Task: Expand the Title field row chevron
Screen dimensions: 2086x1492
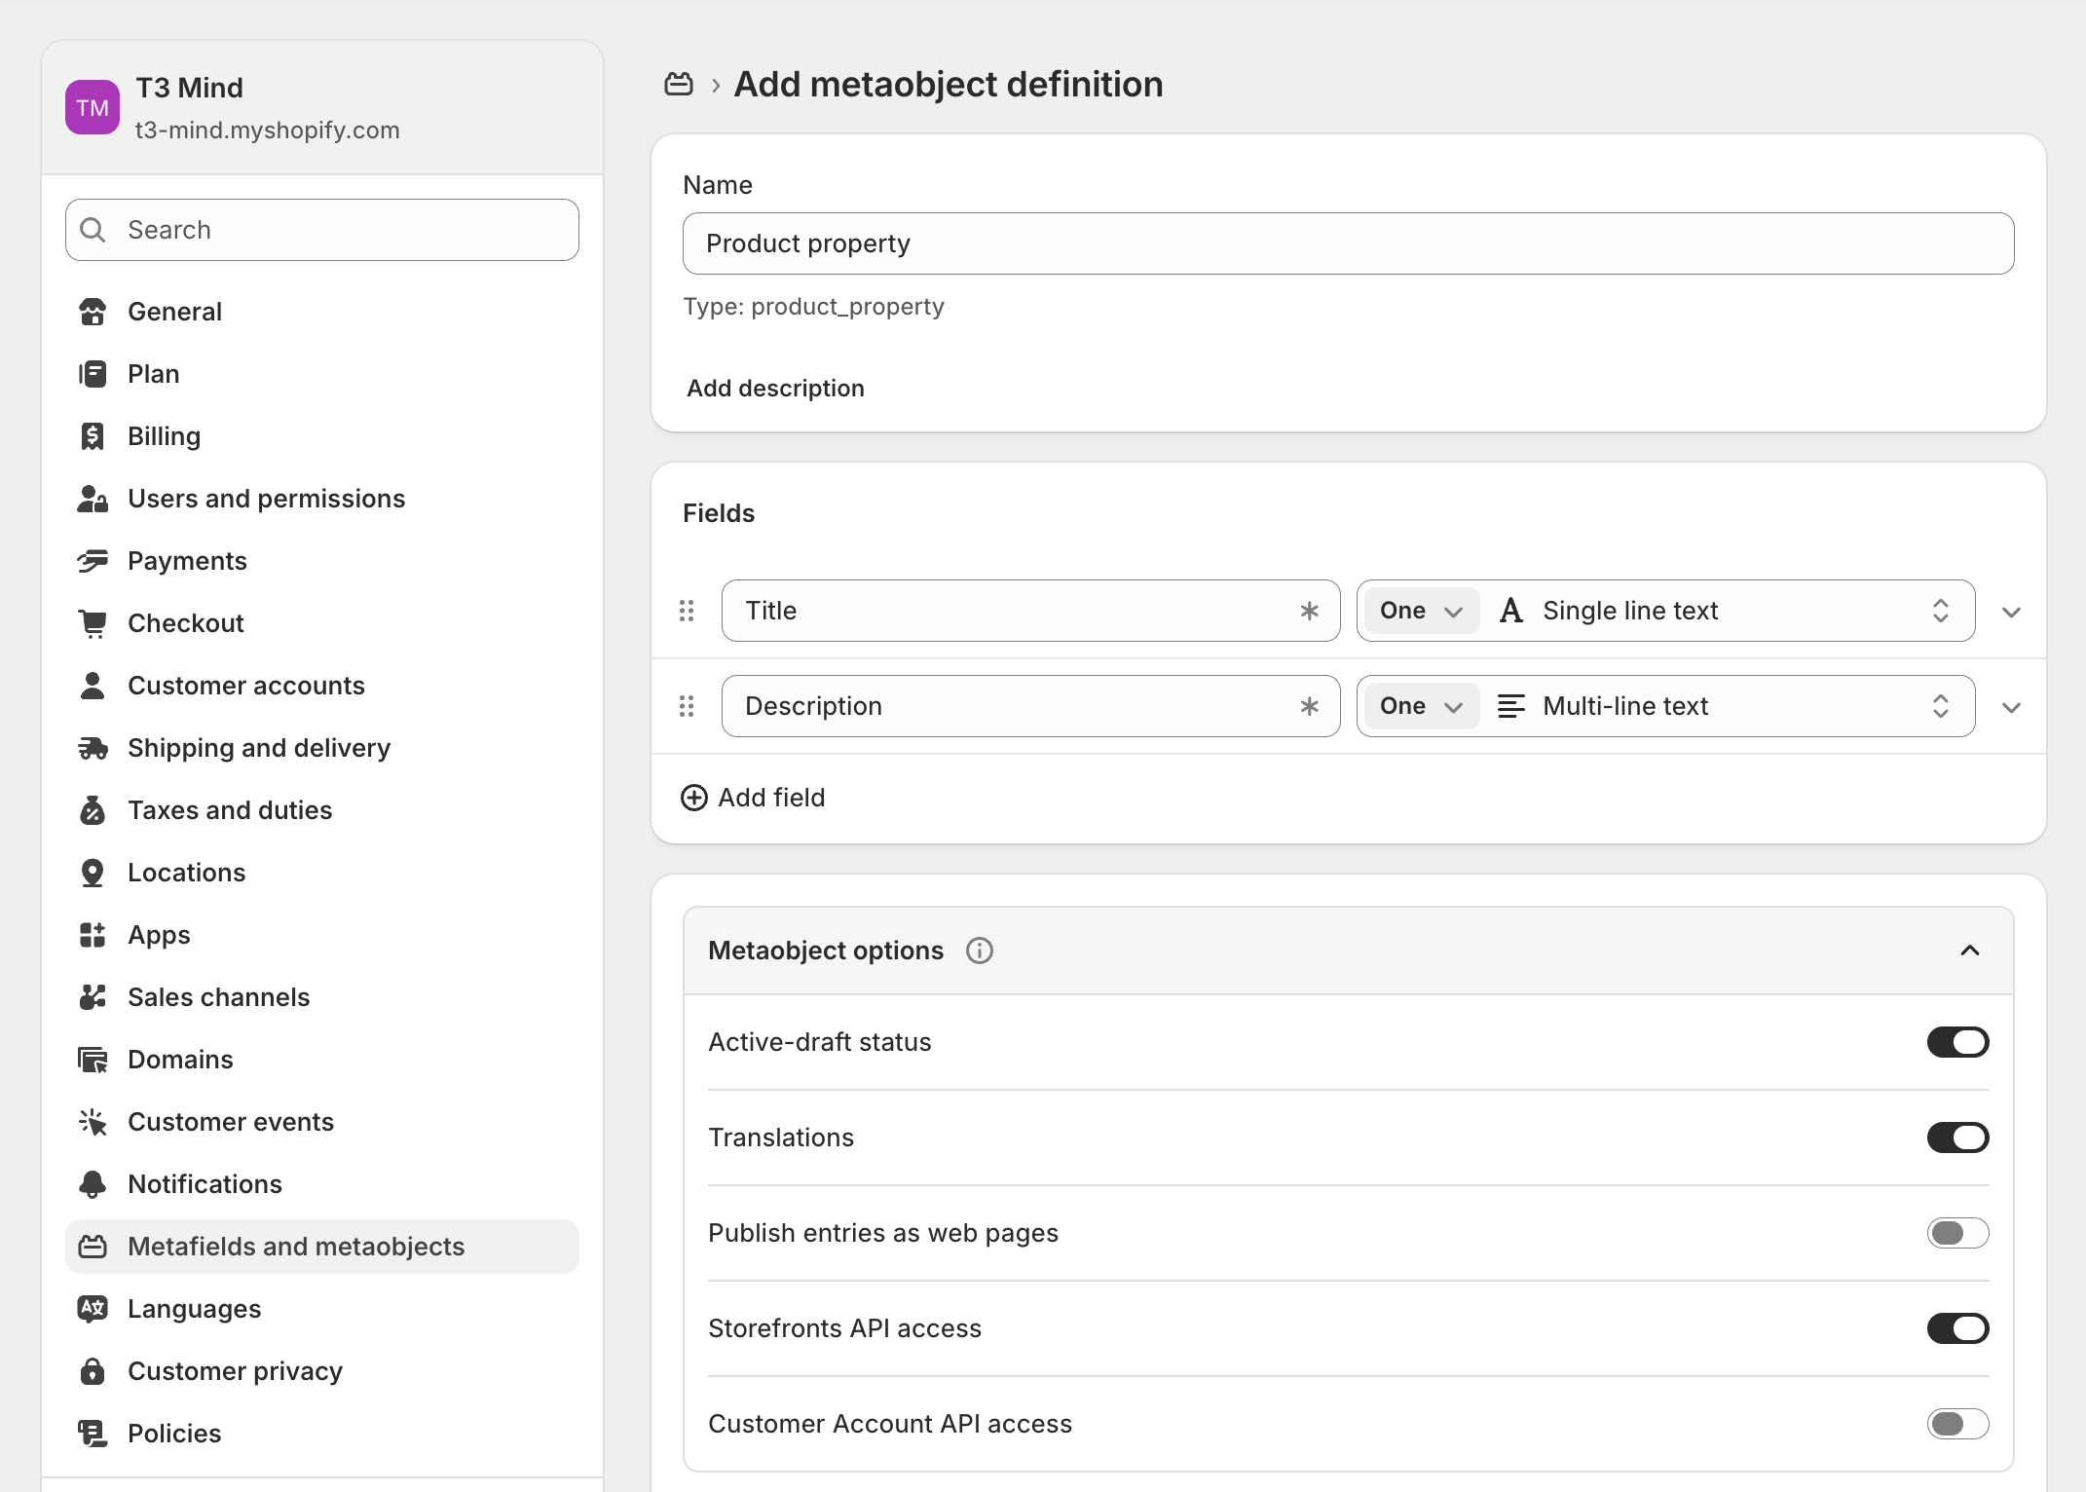Action: pos(2012,612)
